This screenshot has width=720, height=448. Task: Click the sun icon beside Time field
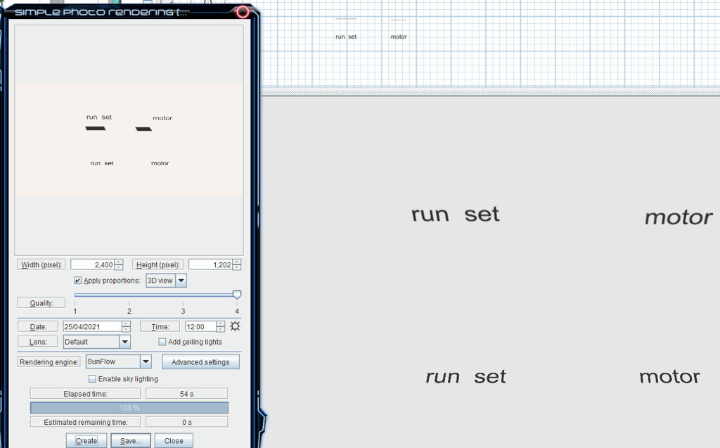(x=235, y=326)
